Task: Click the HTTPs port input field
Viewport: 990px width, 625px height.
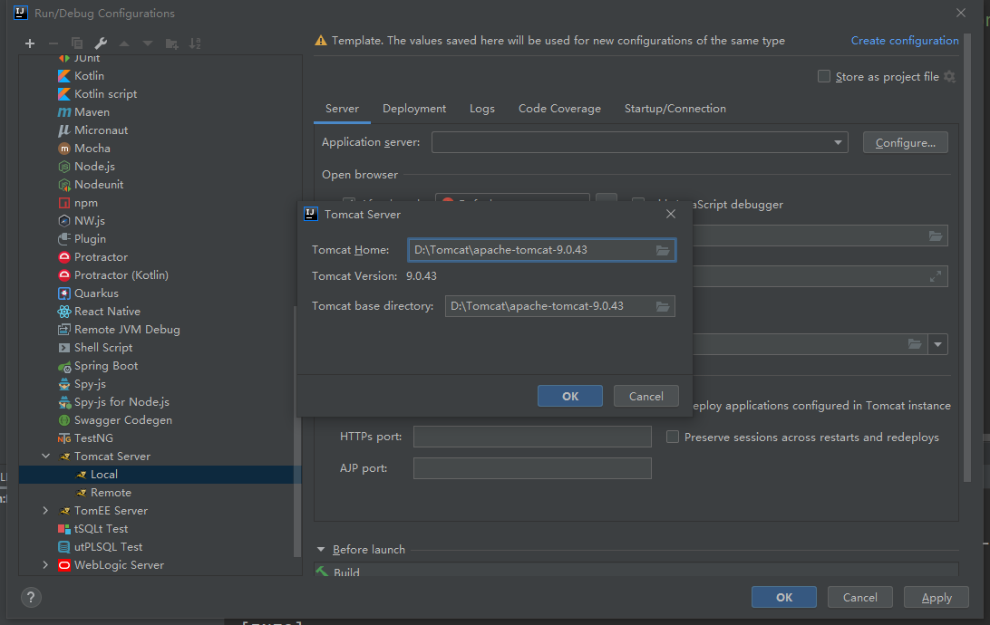Action: (x=532, y=437)
